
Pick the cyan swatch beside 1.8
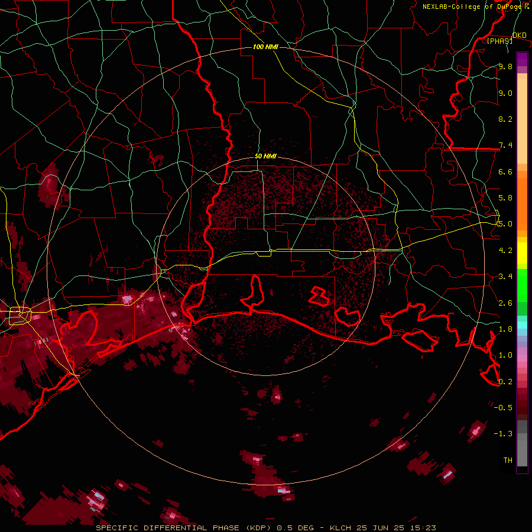(x=522, y=325)
